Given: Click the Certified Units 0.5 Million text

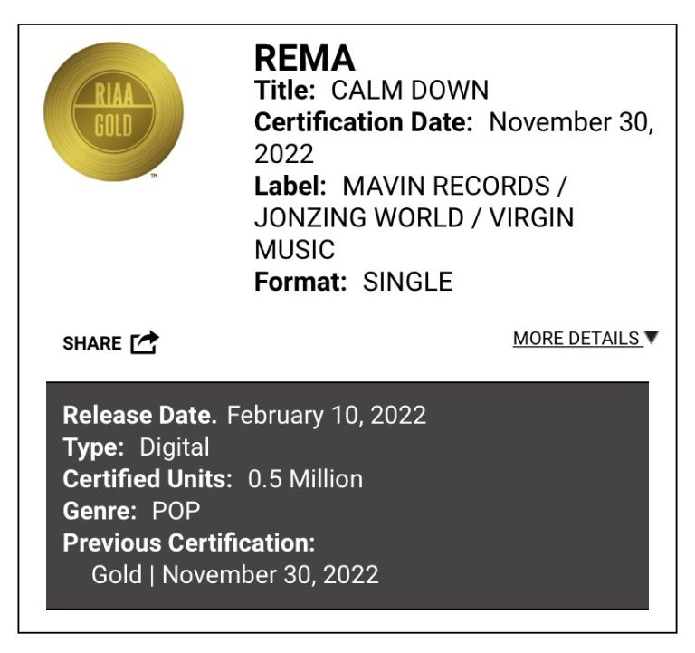Looking at the screenshot, I should [x=213, y=479].
